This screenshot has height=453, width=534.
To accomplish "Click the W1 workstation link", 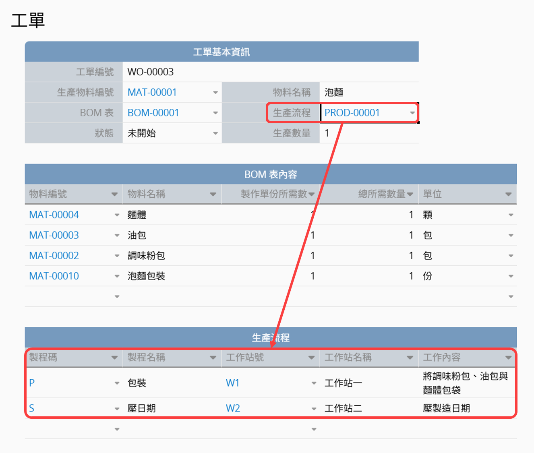I will click(x=233, y=383).
